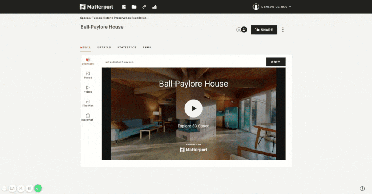The image size is (372, 194).
Task: Click the help question mark icon
Action: coord(362,188)
